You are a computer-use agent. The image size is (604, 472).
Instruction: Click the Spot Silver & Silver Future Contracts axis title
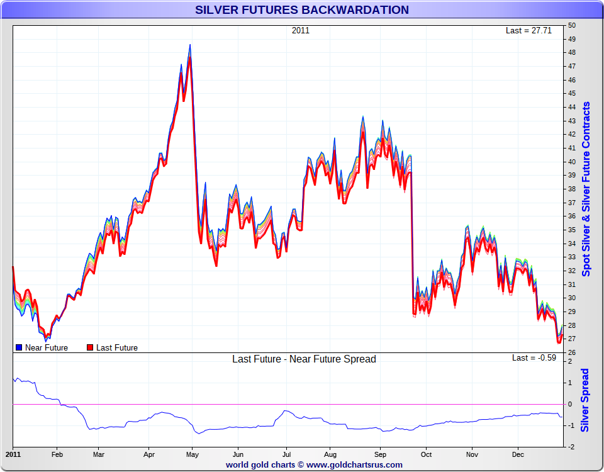(586, 189)
